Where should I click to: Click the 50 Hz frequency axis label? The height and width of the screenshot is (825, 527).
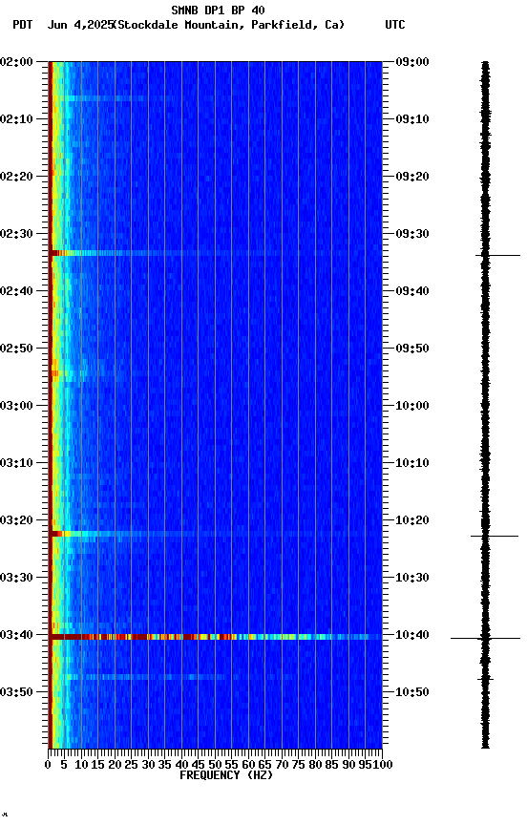pos(215,765)
